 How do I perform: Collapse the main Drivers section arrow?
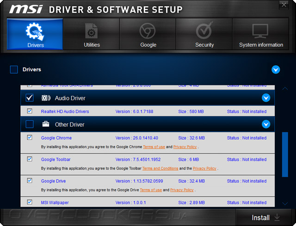(276, 70)
